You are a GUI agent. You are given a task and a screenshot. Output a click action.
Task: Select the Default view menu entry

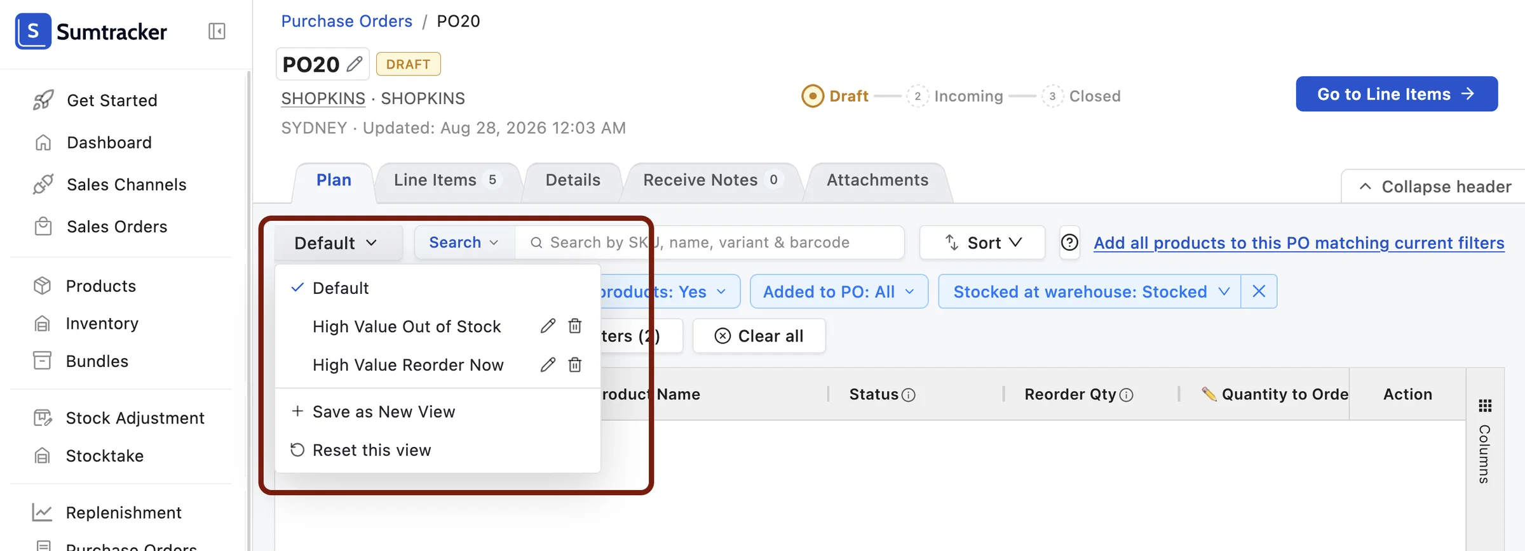point(437,288)
